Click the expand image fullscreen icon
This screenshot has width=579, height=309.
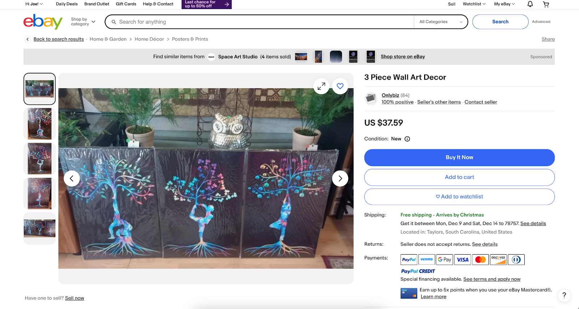click(x=321, y=86)
